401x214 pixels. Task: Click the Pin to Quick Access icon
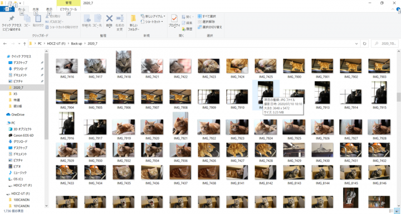12,18
